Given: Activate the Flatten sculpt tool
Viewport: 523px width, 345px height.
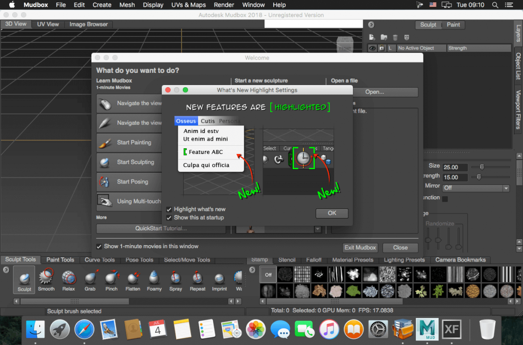Looking at the screenshot, I should [133, 280].
